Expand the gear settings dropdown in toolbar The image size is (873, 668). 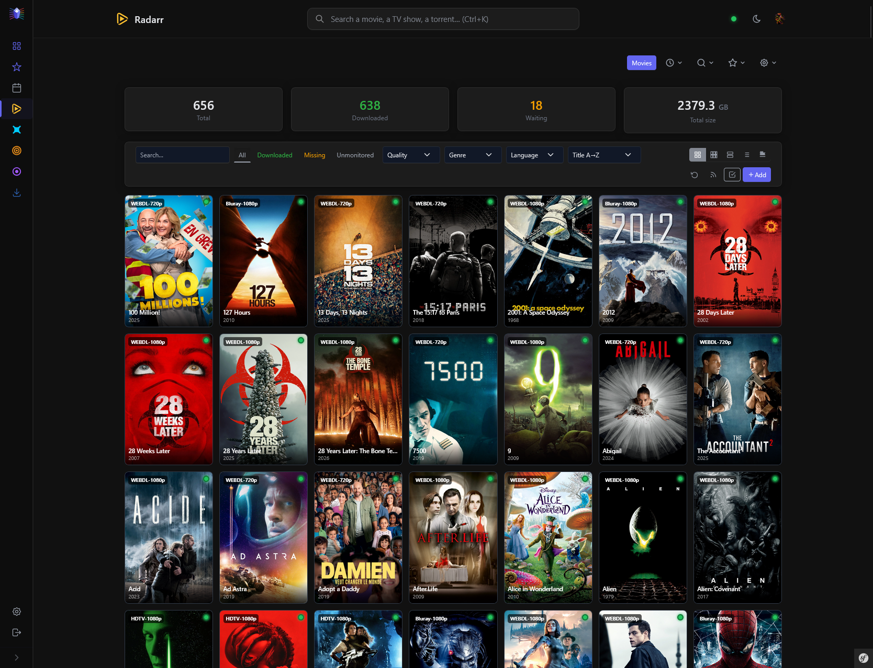(x=768, y=63)
